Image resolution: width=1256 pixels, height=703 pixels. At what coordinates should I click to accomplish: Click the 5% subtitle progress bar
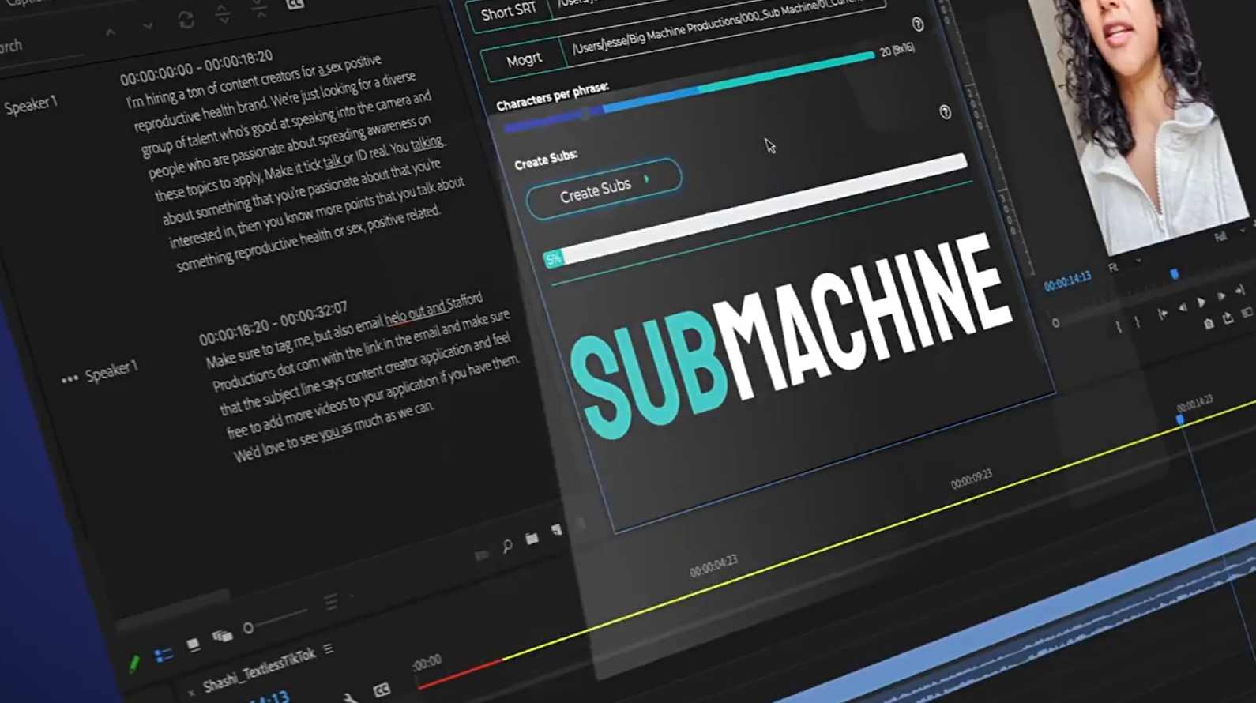754,209
